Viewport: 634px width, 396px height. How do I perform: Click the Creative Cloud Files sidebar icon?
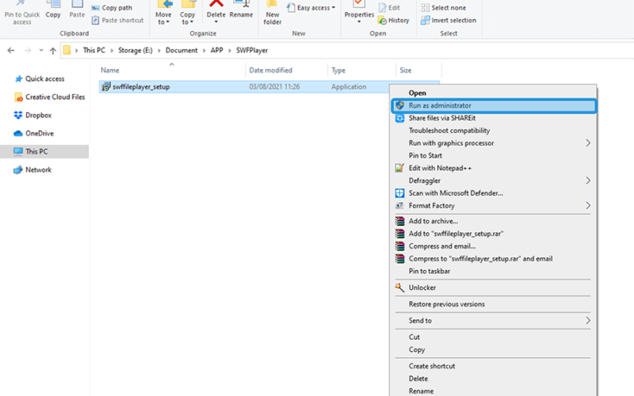click(18, 97)
